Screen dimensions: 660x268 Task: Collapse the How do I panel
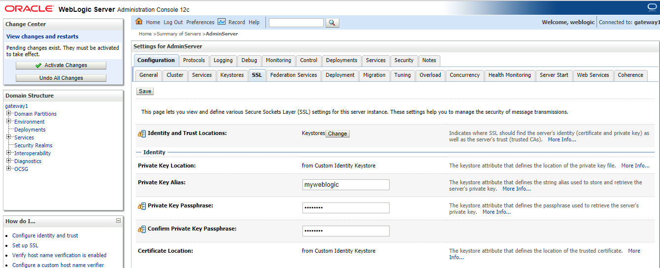pos(118,221)
